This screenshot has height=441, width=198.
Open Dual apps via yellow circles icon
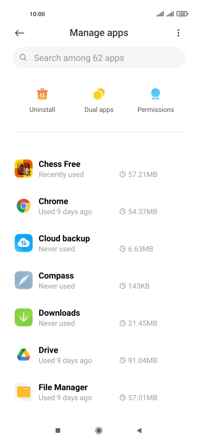point(99,94)
